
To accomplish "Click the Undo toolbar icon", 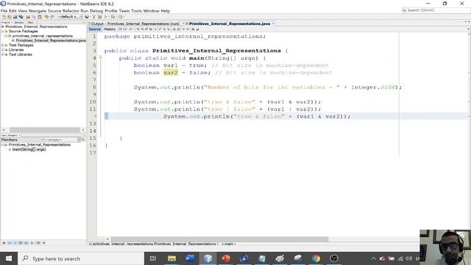I will 46,17.
